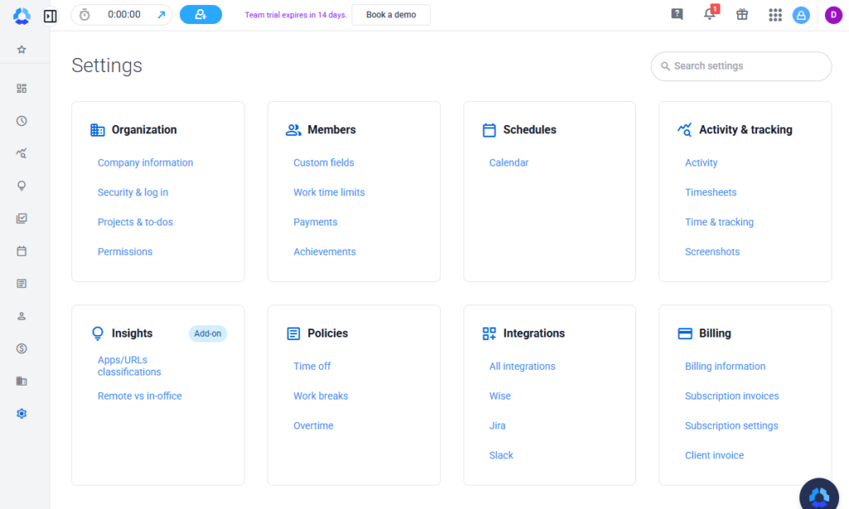Click the blue account lock avatar icon
This screenshot has height=509, width=849.
(x=802, y=15)
